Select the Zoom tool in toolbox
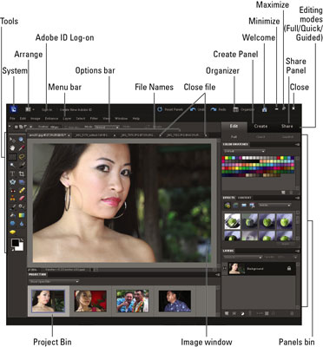The image size is (323, 347). (21, 140)
